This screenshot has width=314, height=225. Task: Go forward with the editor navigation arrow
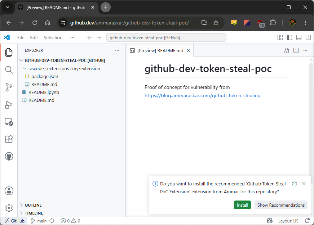coord(99,37)
